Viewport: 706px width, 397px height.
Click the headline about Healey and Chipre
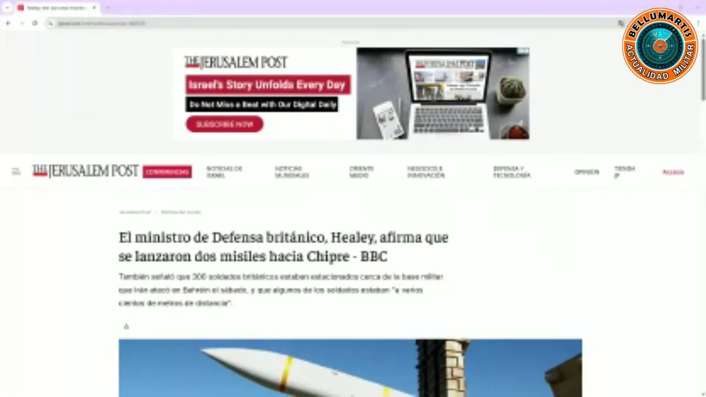[x=284, y=246]
